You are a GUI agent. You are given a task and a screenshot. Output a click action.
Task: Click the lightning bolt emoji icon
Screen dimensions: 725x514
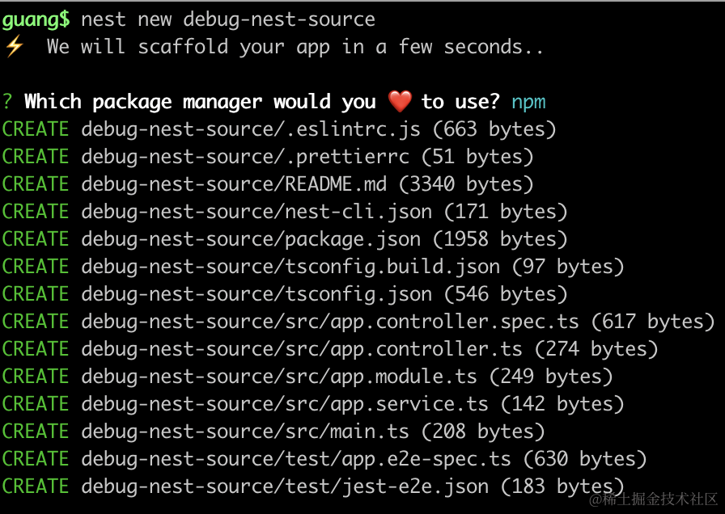[x=14, y=46]
